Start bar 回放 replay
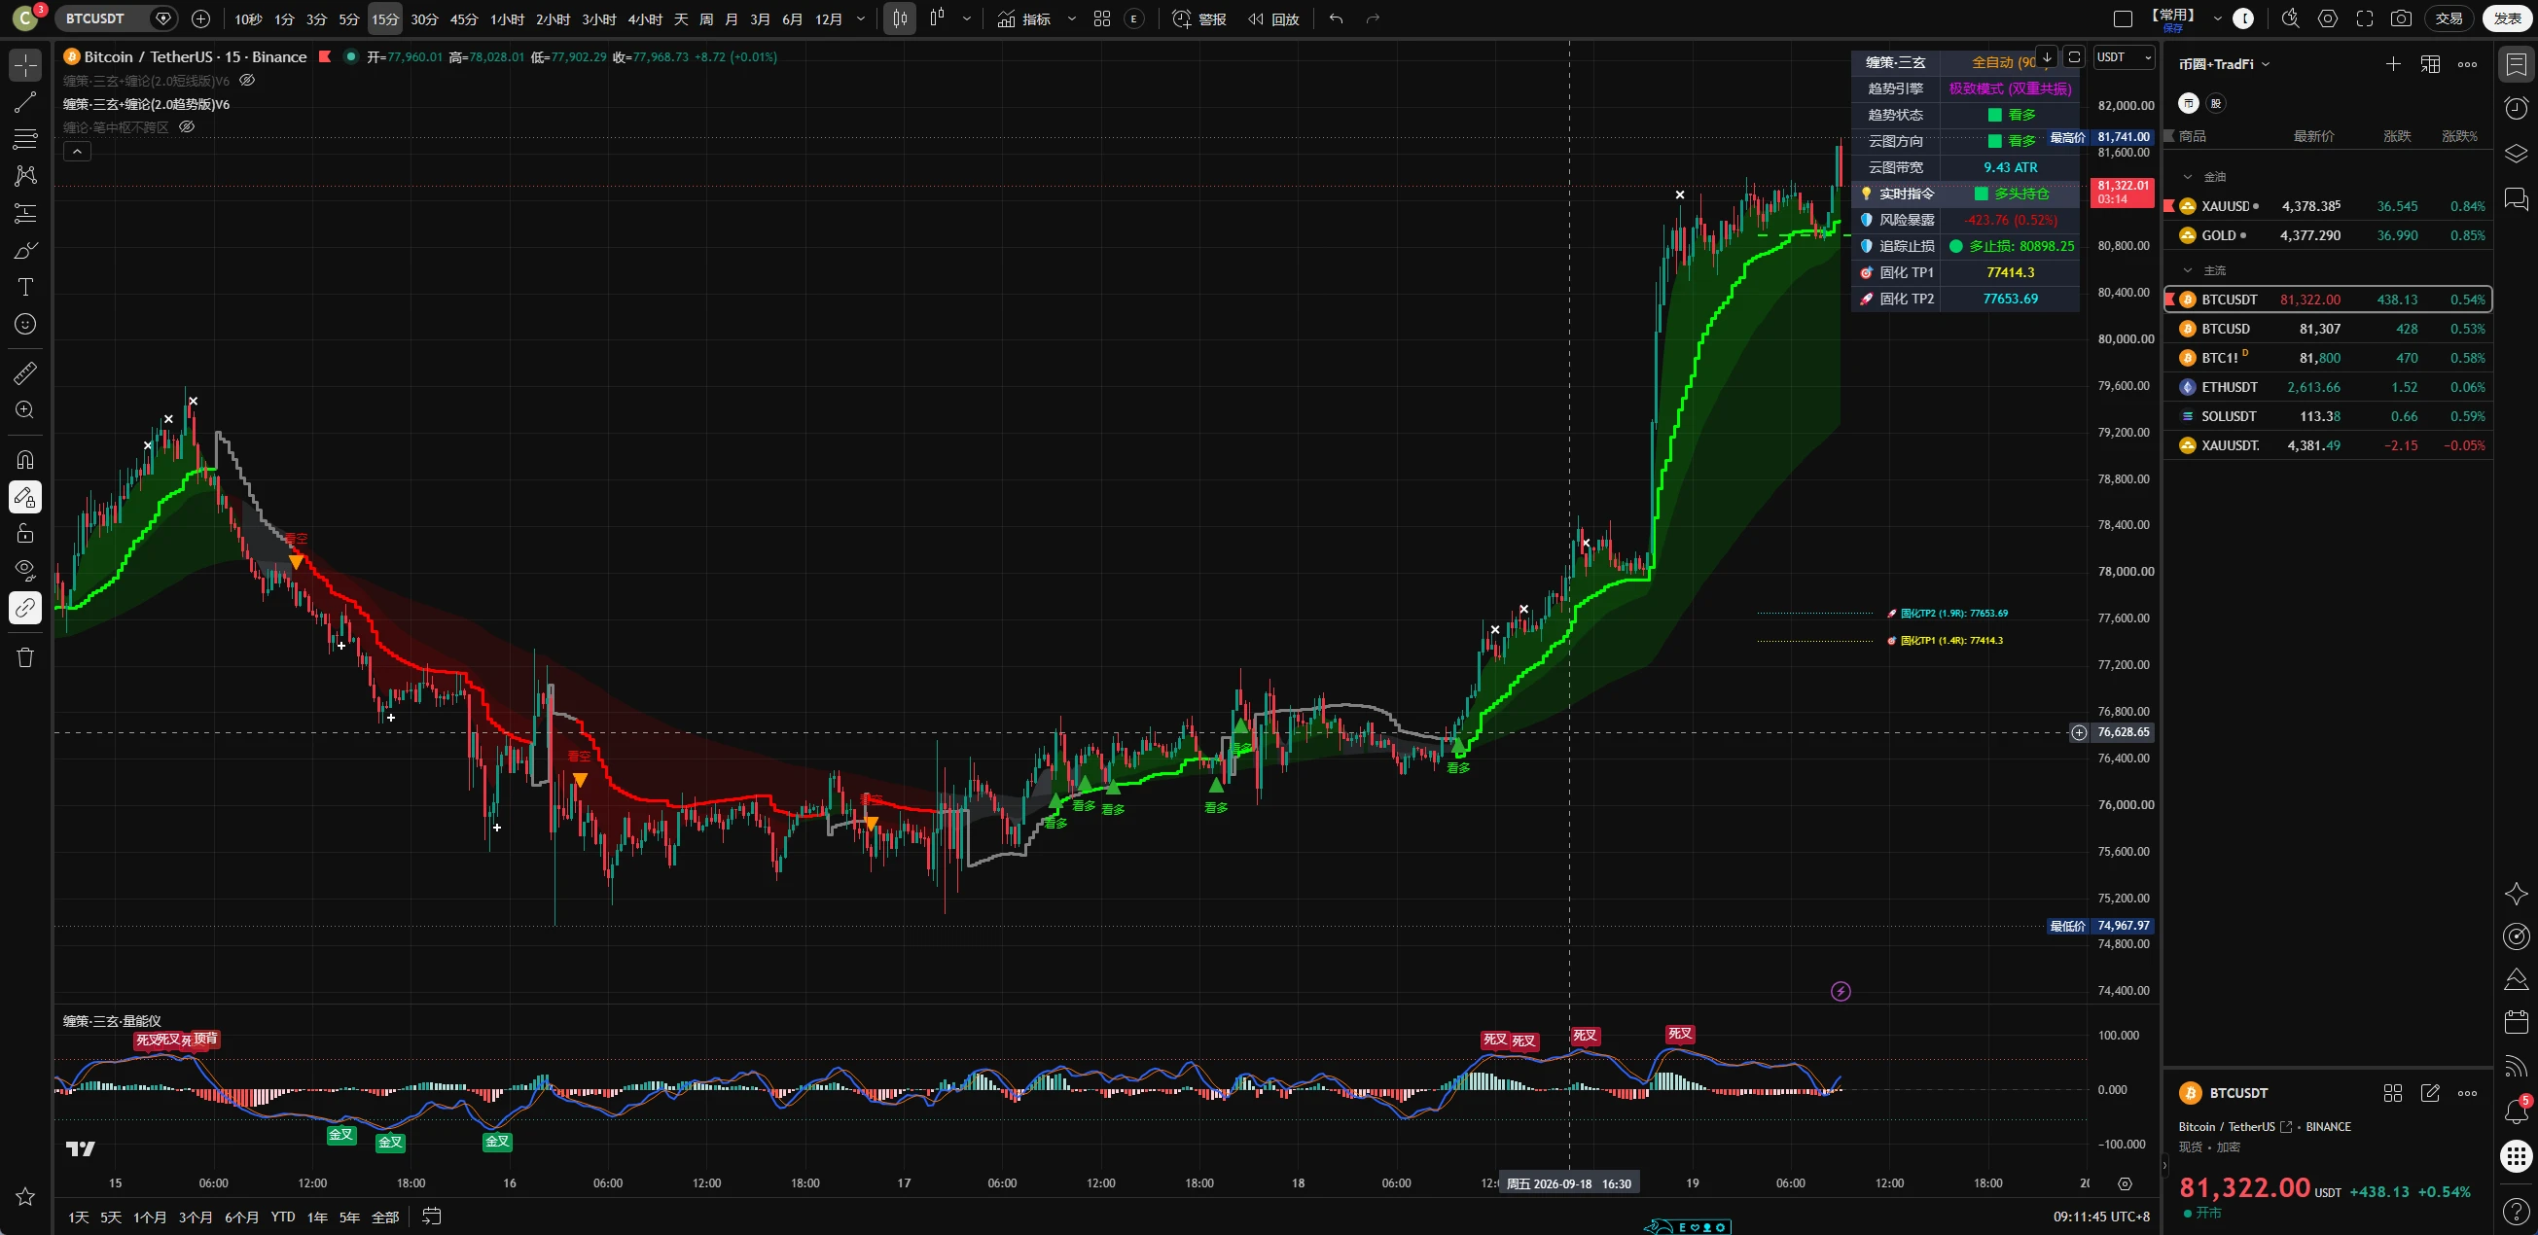Screen dimensions: 2538x1235 point(1273,18)
